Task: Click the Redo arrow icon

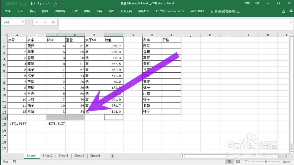Action: click(x=47, y=4)
